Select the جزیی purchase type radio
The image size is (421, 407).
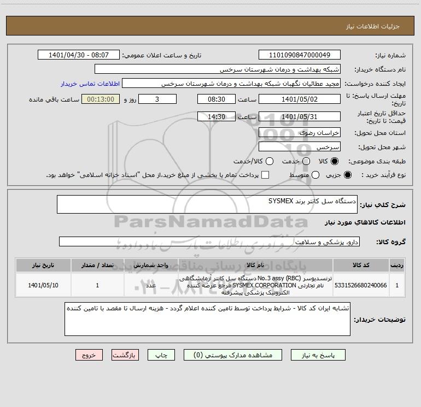(348, 175)
